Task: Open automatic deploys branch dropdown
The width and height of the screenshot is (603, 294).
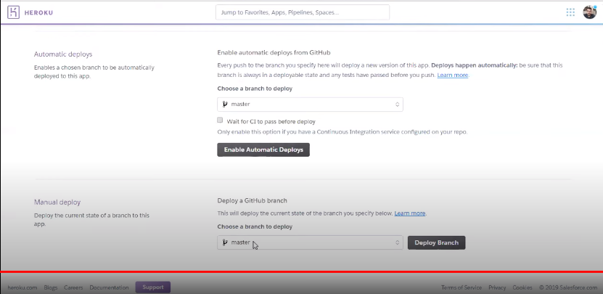Action: pos(310,105)
